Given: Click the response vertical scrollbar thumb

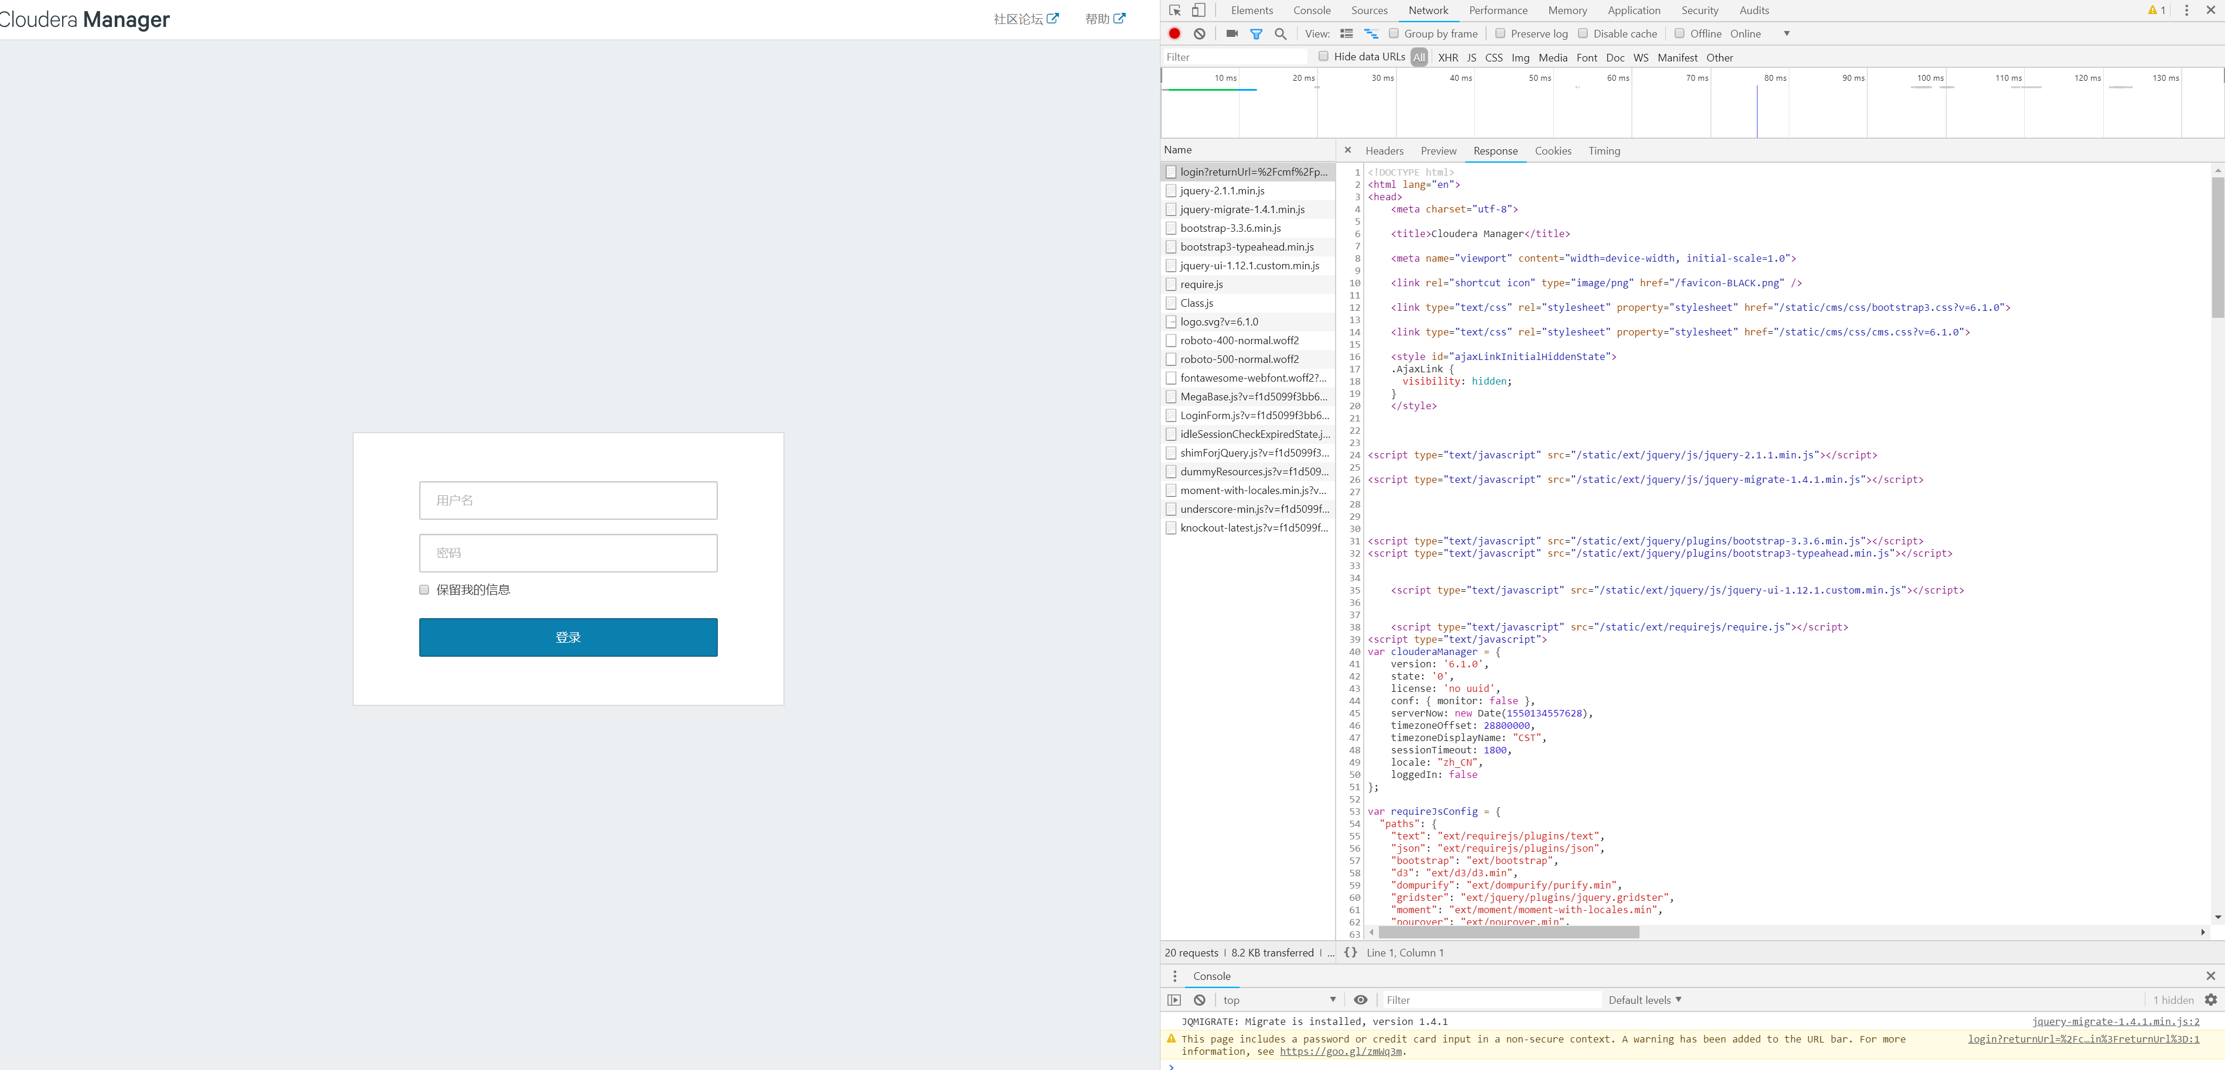Looking at the screenshot, I should coord(2217,248).
